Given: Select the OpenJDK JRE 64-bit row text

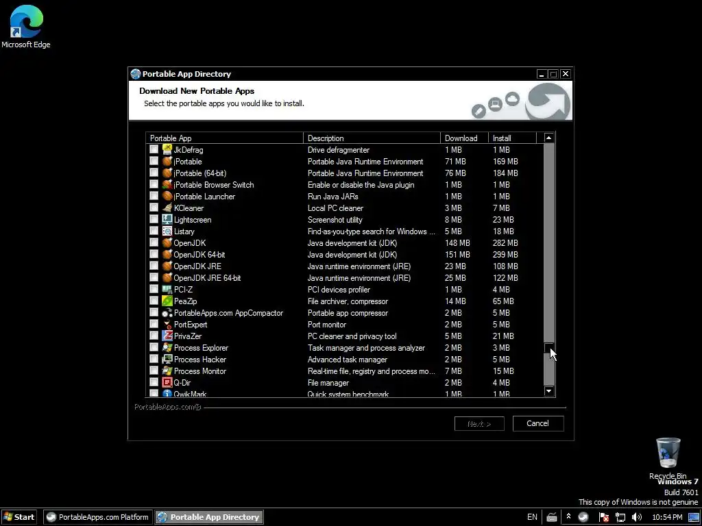Looking at the screenshot, I should tap(207, 278).
